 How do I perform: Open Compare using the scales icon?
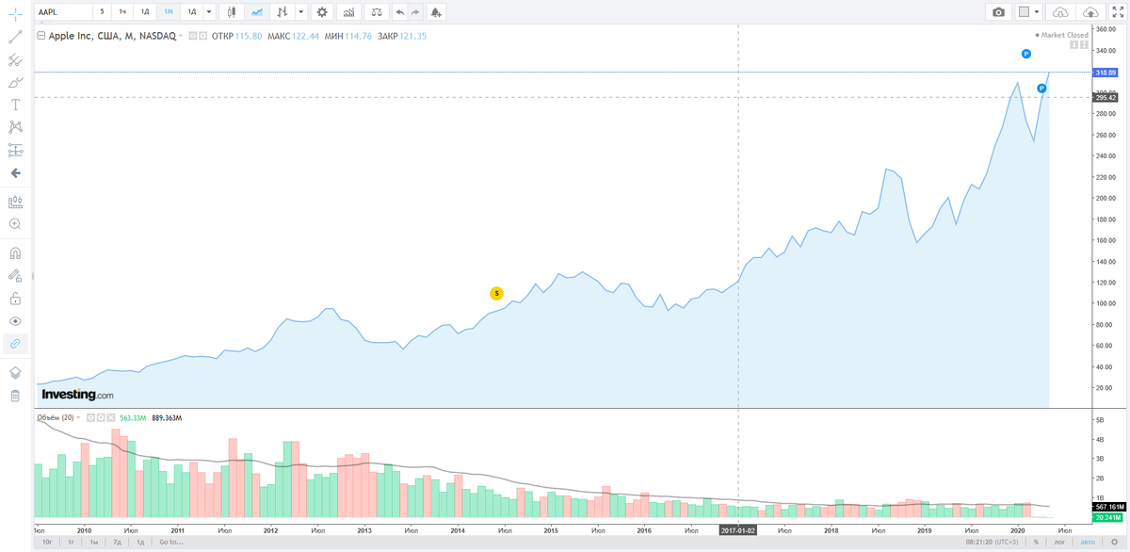378,12
